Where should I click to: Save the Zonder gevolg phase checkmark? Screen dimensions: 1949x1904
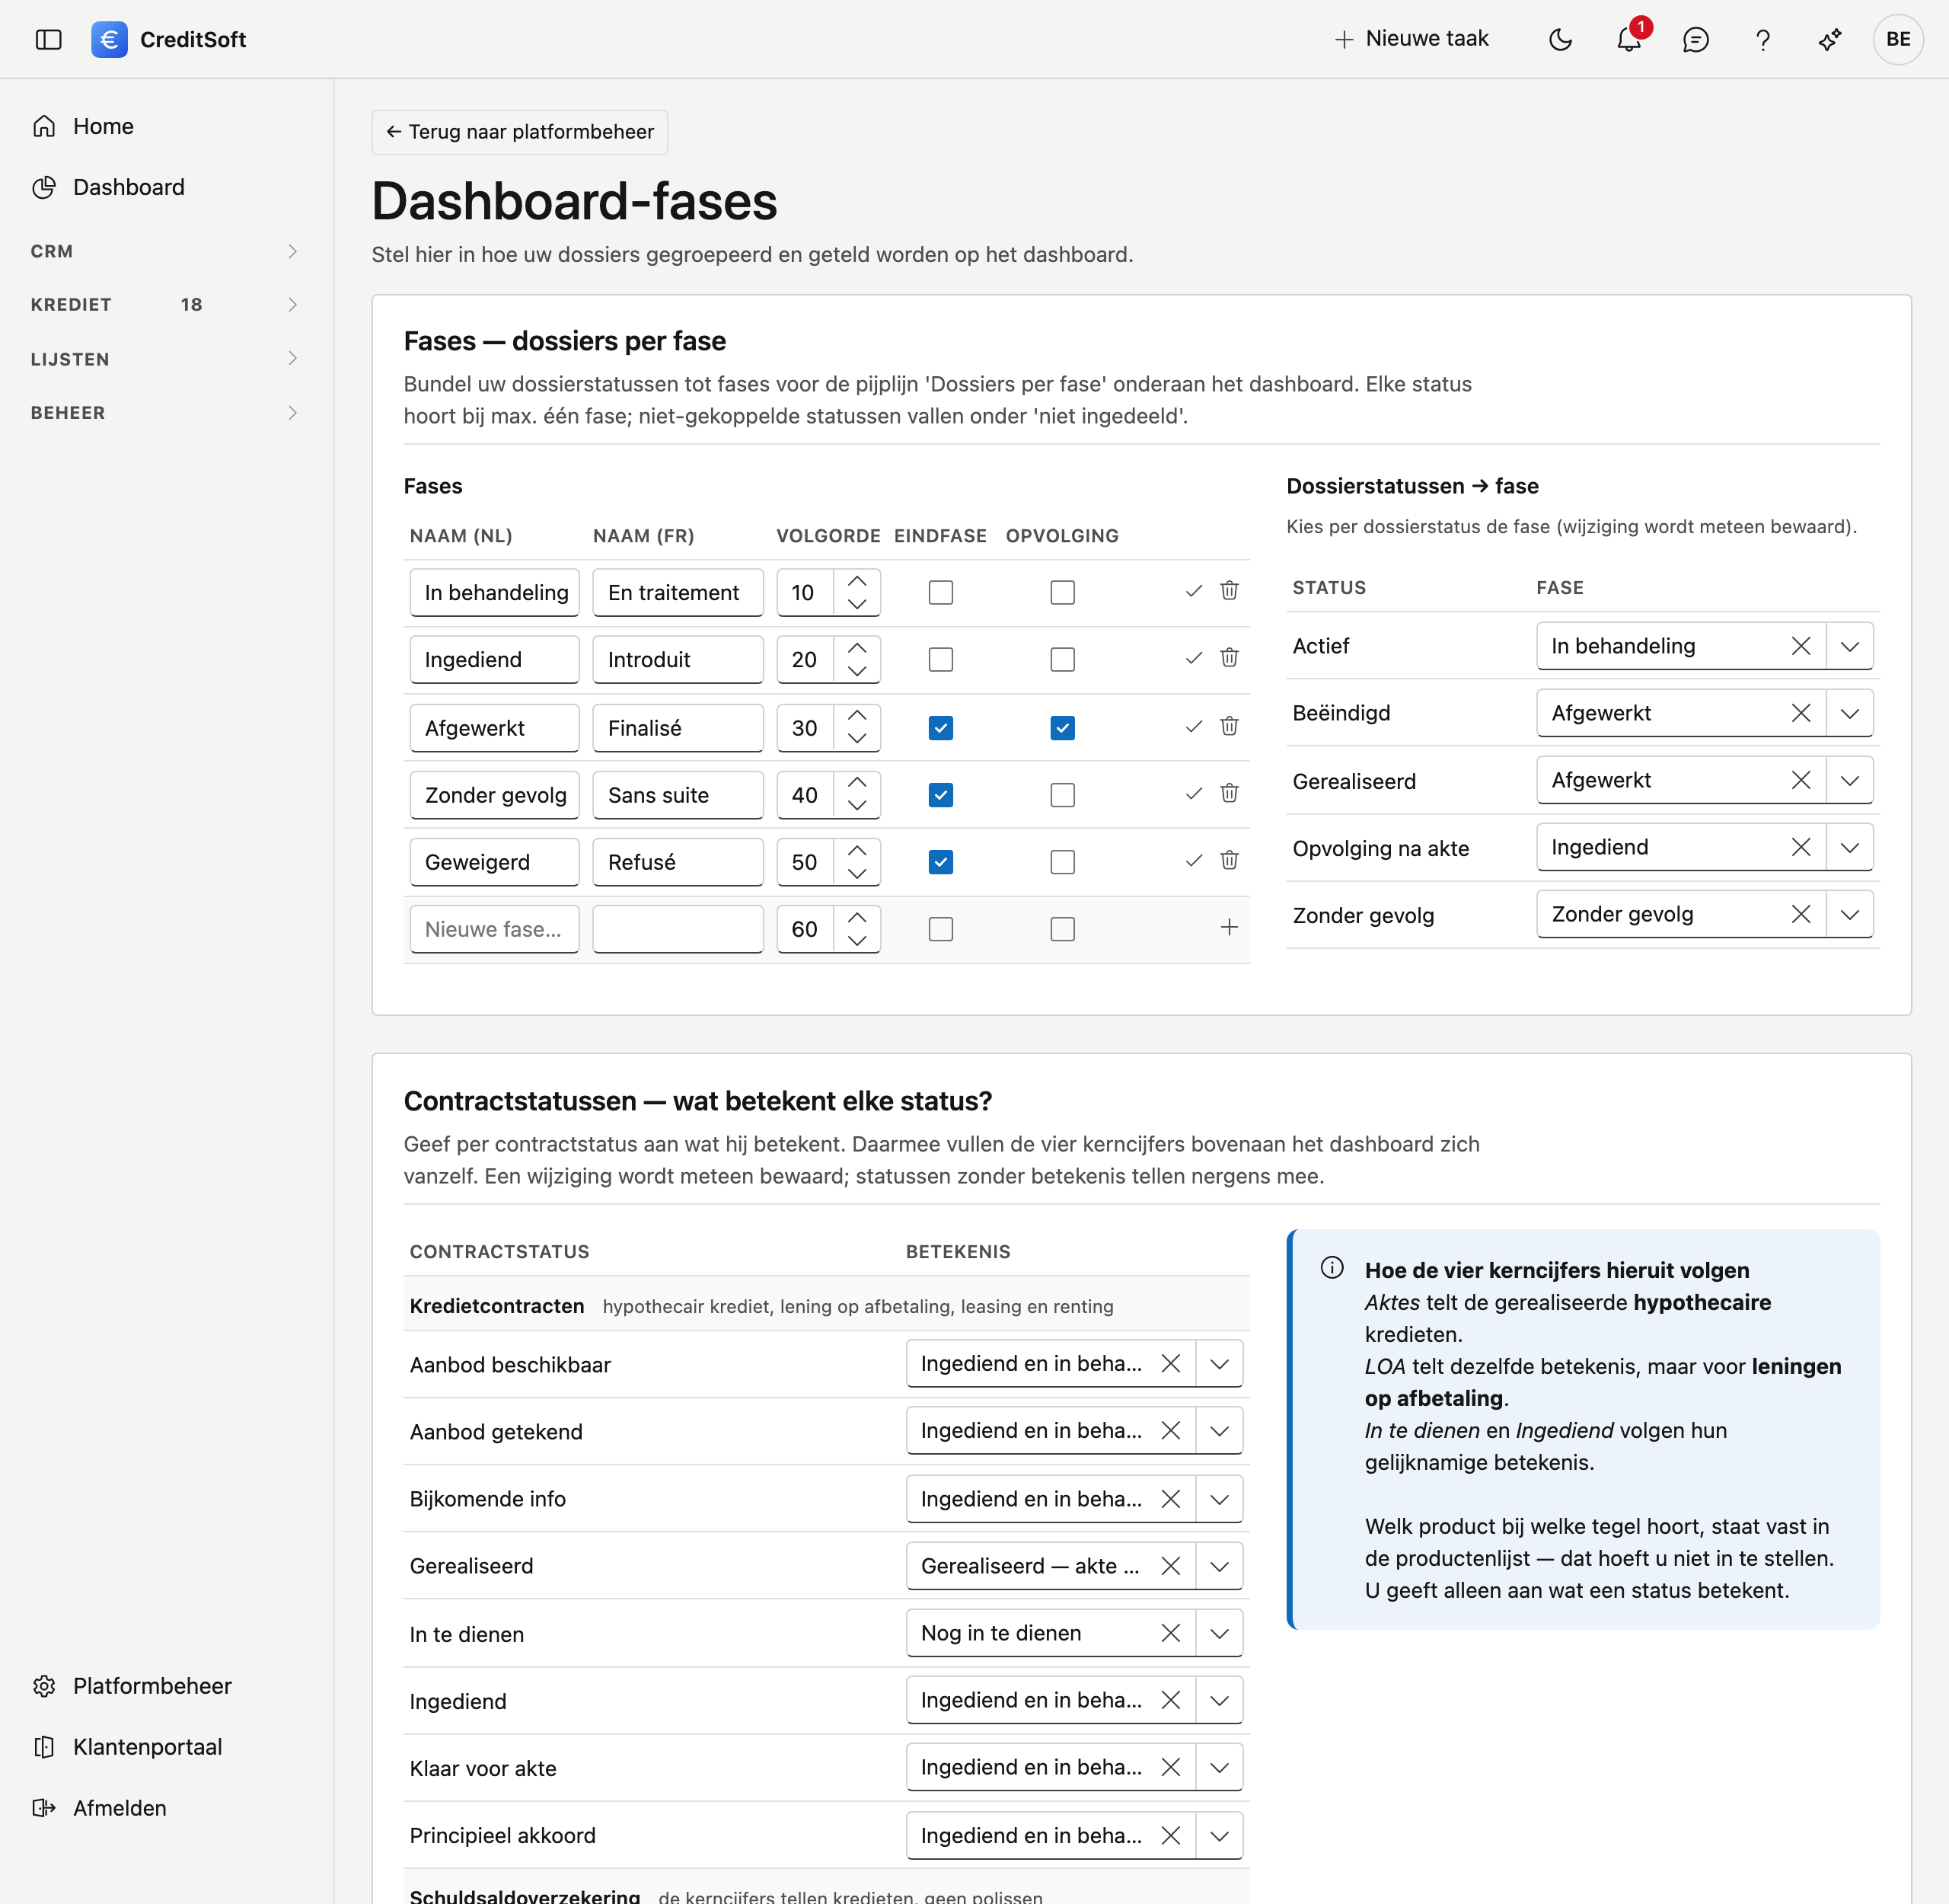click(1194, 794)
